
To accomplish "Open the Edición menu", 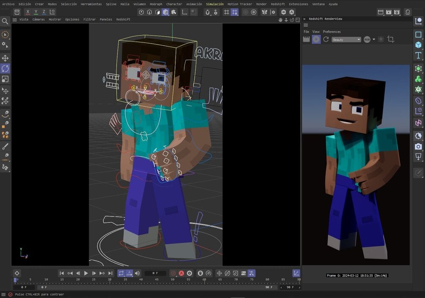I will (x=25, y=4).
